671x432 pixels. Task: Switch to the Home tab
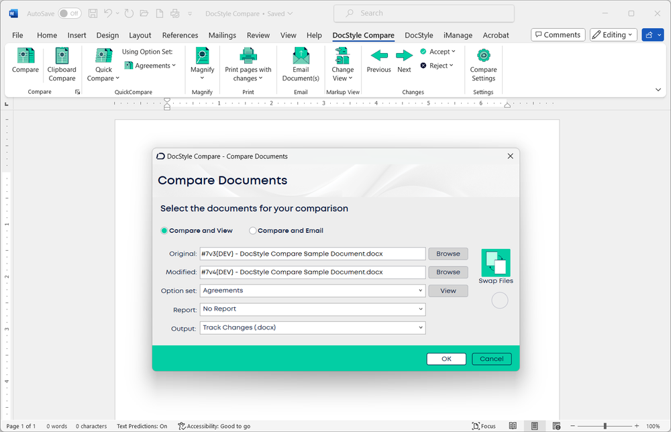(47, 35)
